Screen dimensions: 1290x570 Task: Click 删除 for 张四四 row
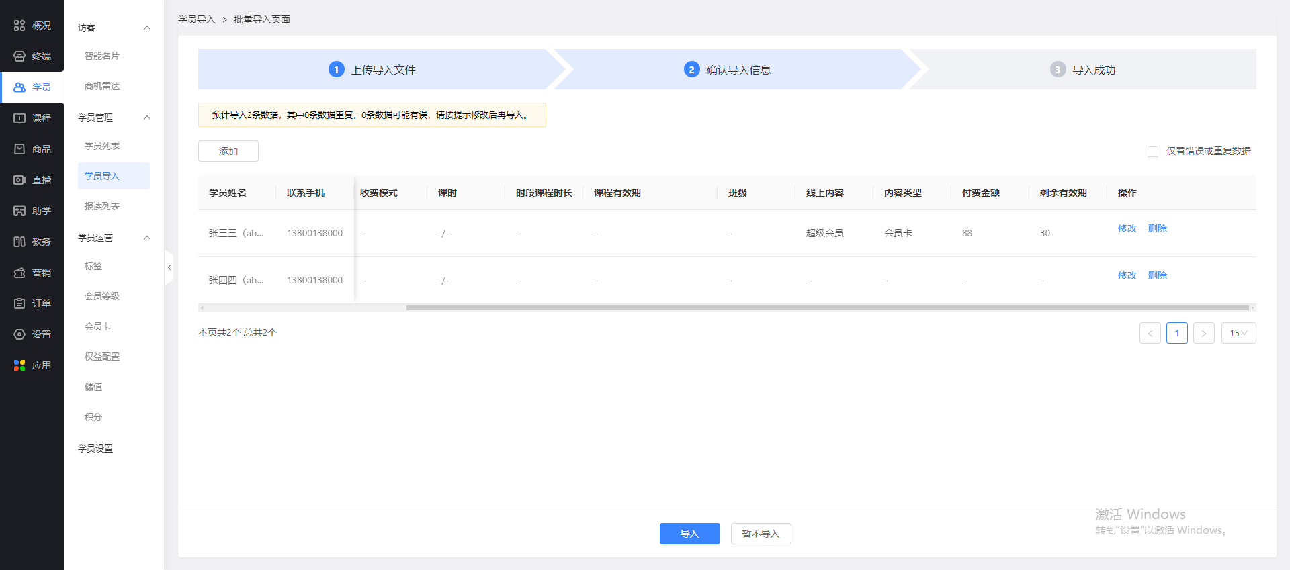click(1158, 275)
